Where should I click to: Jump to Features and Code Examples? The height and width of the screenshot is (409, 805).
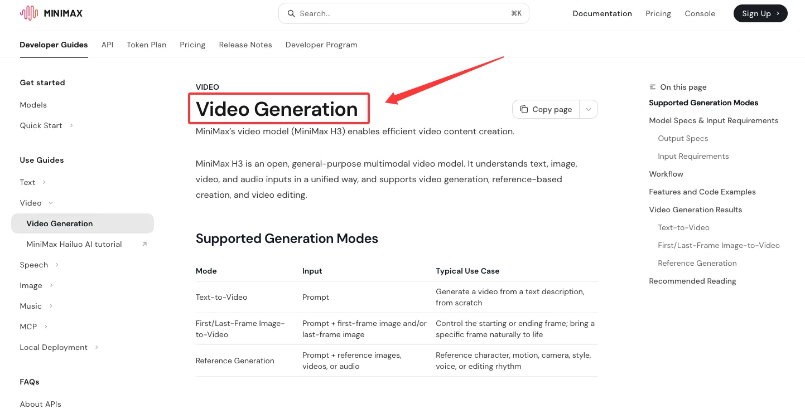tap(702, 192)
